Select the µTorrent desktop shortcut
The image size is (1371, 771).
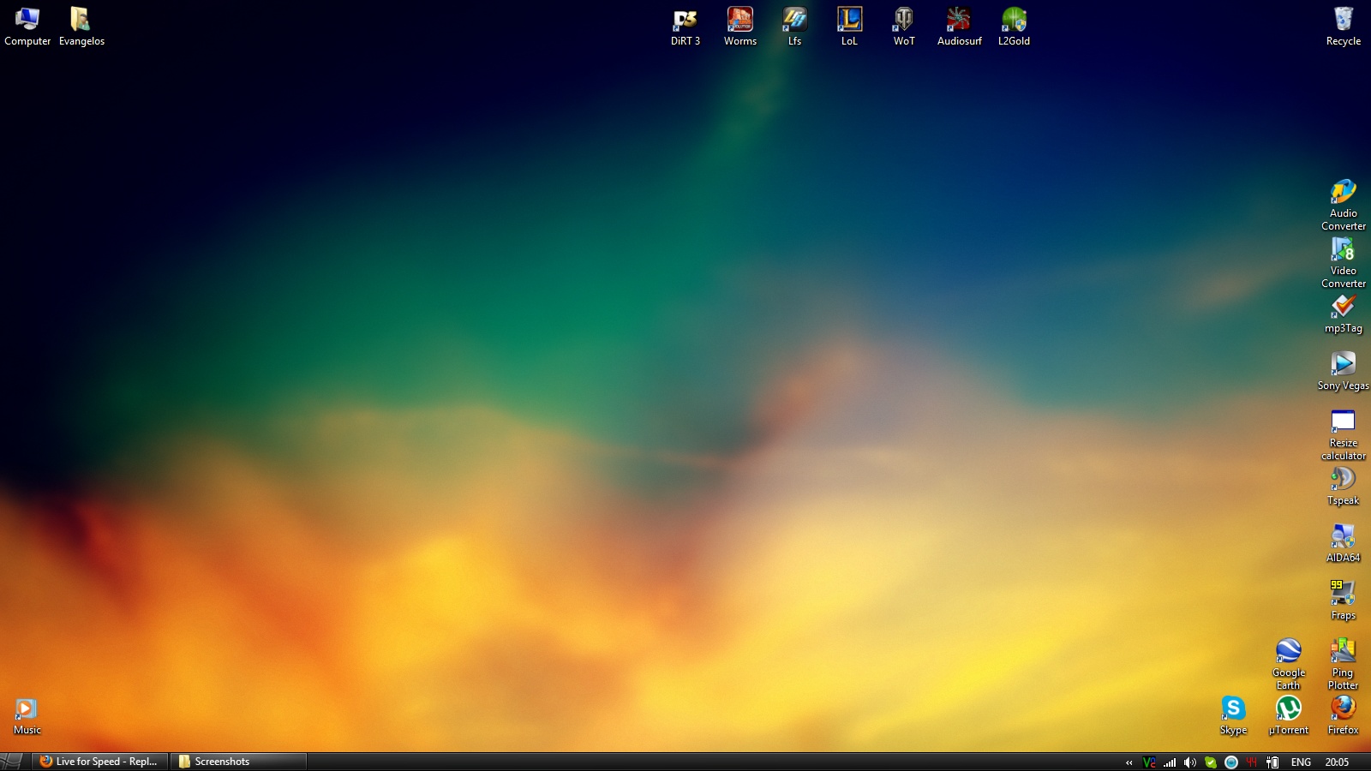(1289, 715)
